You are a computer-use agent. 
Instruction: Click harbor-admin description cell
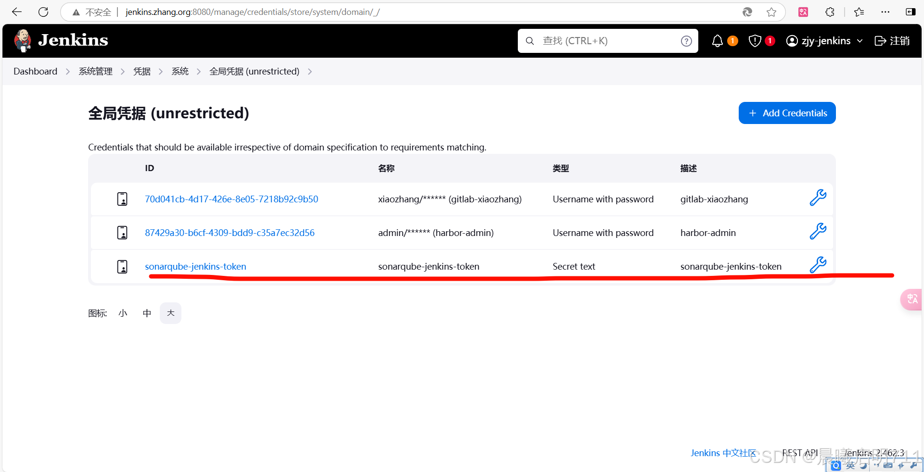(708, 233)
